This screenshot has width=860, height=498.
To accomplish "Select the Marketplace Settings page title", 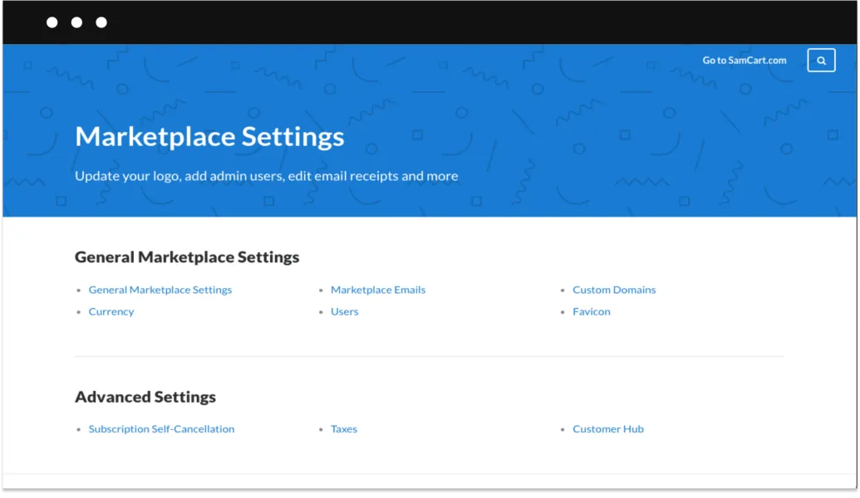I will (x=209, y=136).
